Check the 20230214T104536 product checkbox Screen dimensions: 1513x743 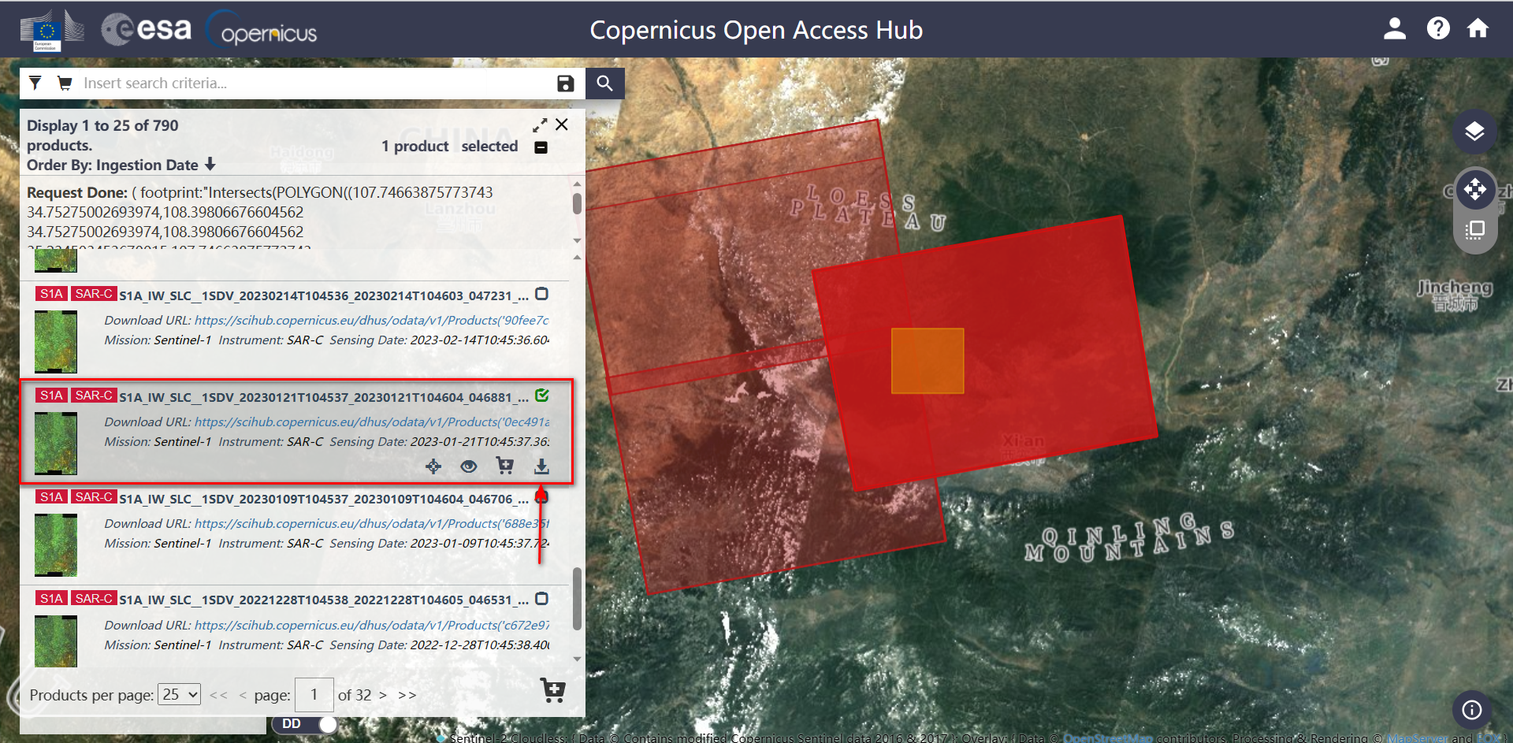[542, 294]
